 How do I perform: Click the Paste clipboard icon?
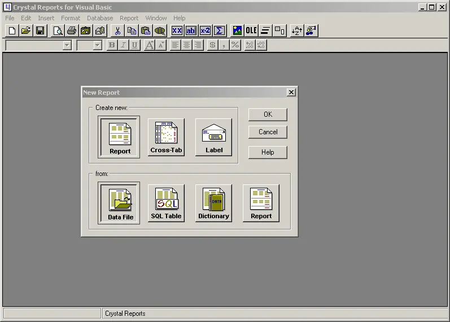tap(146, 30)
